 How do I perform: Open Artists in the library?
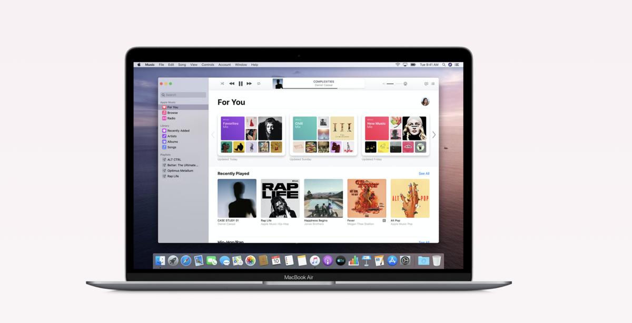(184, 136)
